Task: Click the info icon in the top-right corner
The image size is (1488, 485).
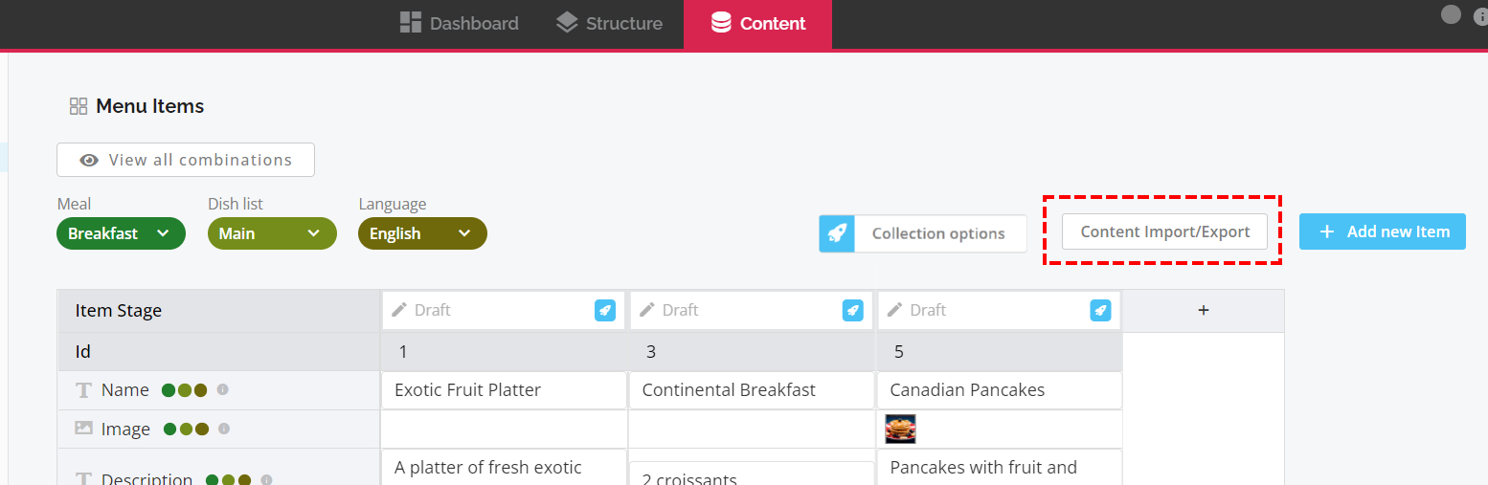Action: [x=1481, y=15]
